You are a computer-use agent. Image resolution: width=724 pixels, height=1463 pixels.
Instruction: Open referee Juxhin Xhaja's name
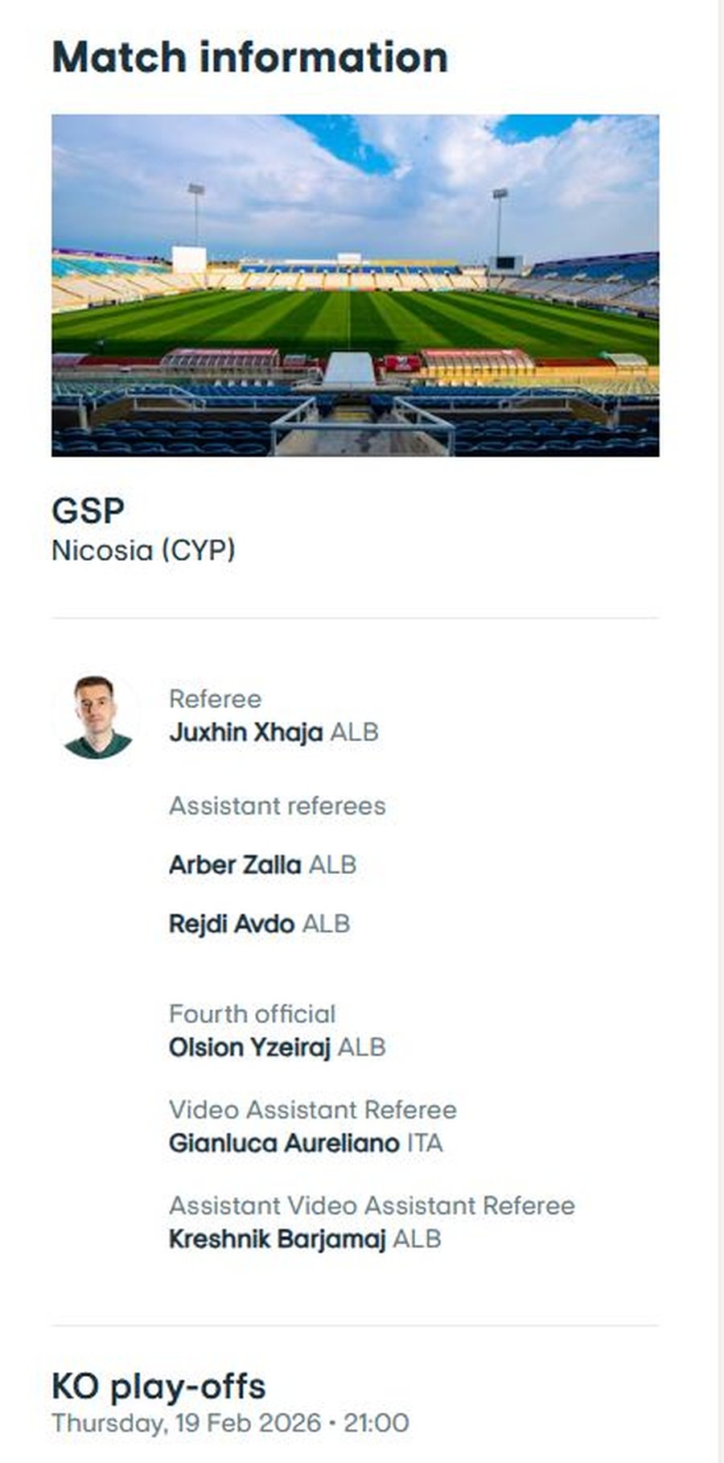tap(245, 732)
